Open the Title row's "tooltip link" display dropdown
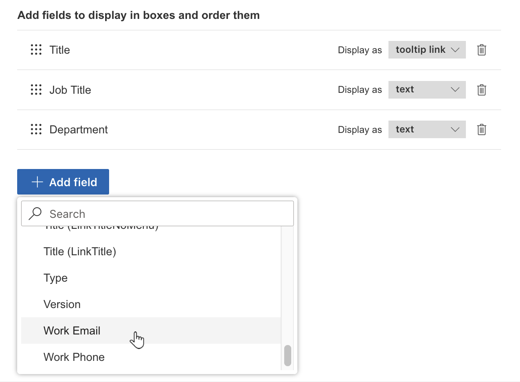This screenshot has height=382, width=520. coord(427,50)
